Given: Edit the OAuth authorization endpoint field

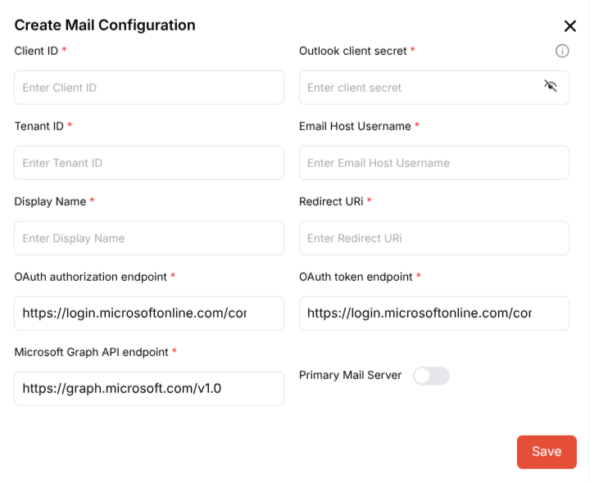Looking at the screenshot, I should pyautogui.click(x=149, y=313).
